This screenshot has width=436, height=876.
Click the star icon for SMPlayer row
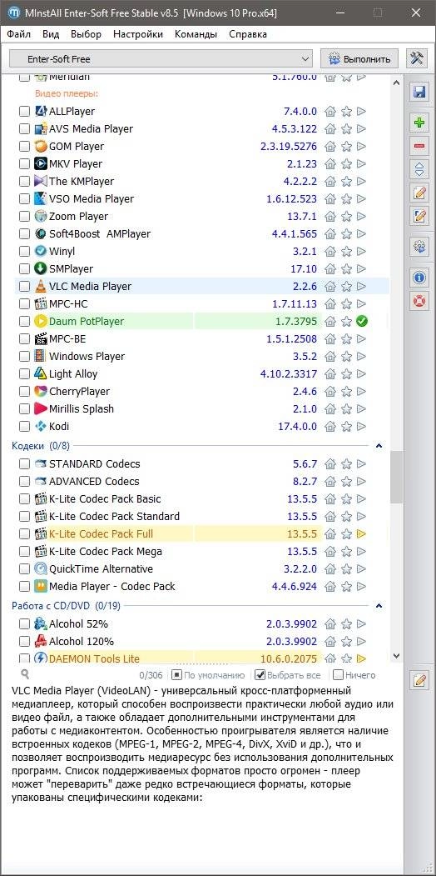coord(346,268)
